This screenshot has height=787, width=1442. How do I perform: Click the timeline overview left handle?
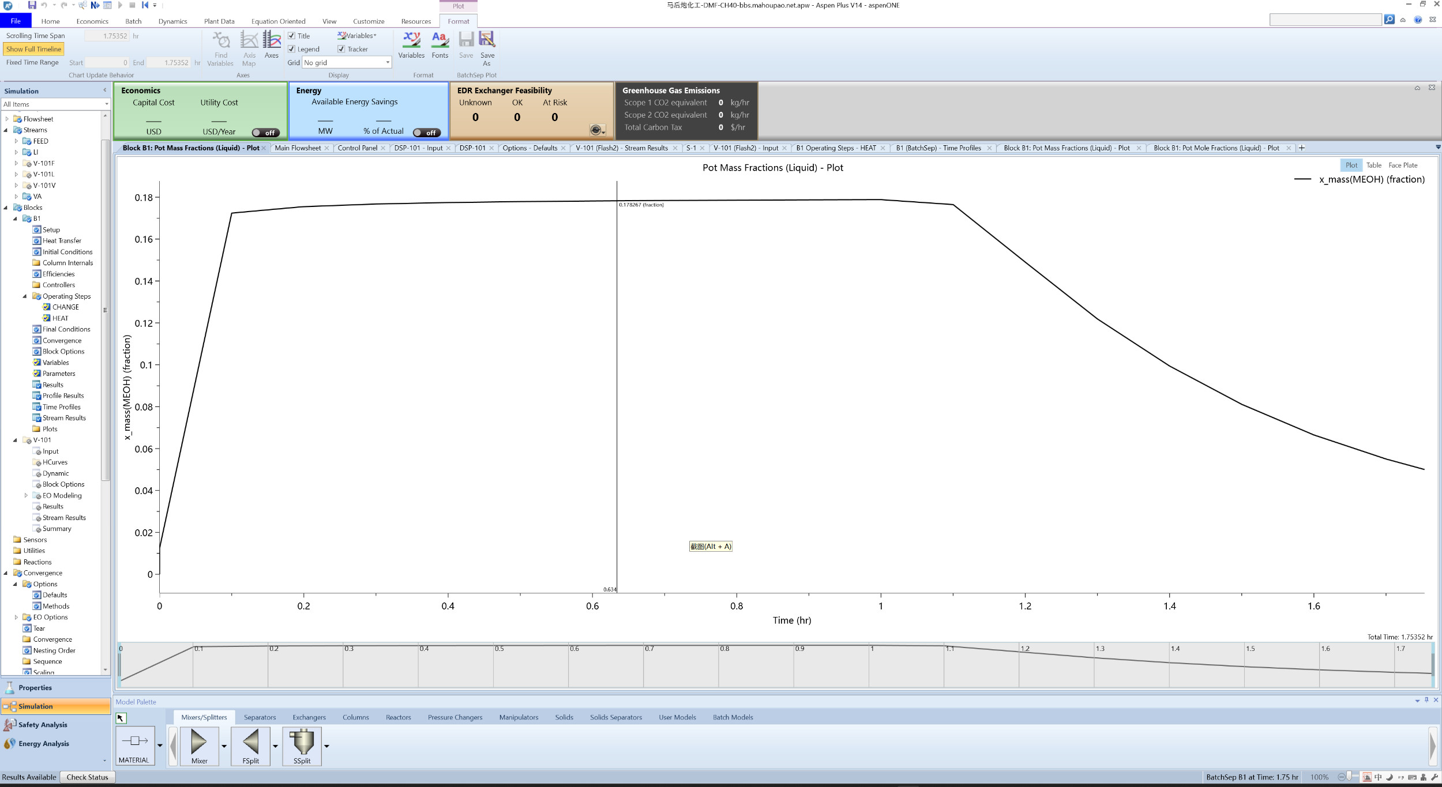[x=119, y=665]
